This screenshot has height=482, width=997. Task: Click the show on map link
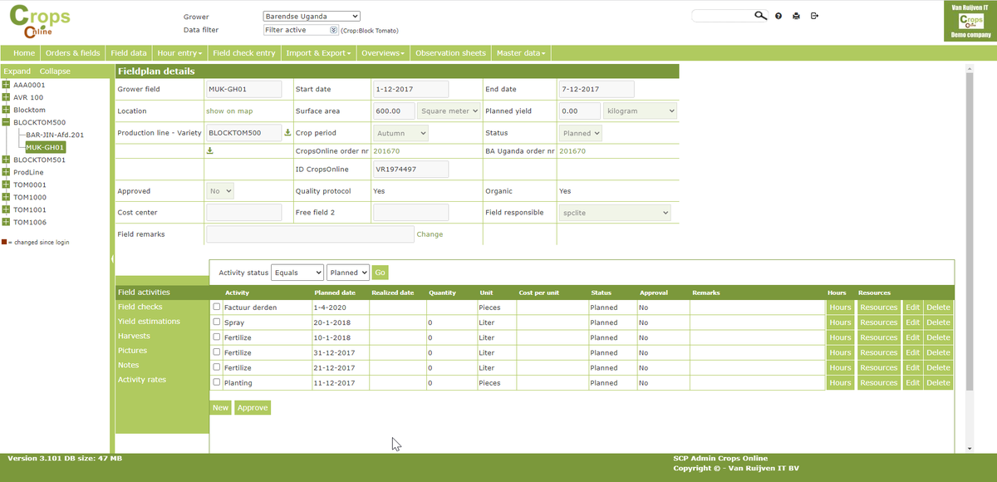(x=229, y=111)
